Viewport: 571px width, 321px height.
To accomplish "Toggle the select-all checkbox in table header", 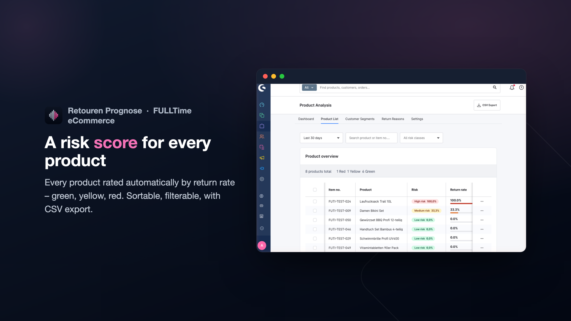I will tap(315, 190).
